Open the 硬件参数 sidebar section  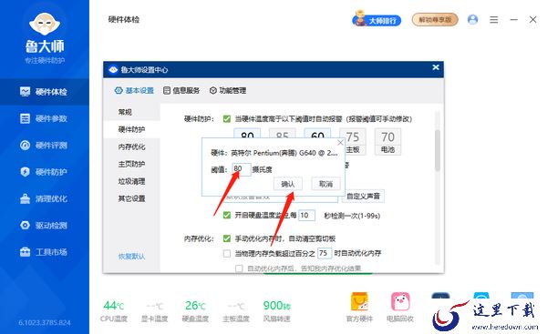tap(45, 118)
